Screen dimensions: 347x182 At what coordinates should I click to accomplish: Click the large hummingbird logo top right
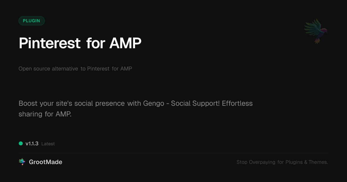(x=316, y=31)
